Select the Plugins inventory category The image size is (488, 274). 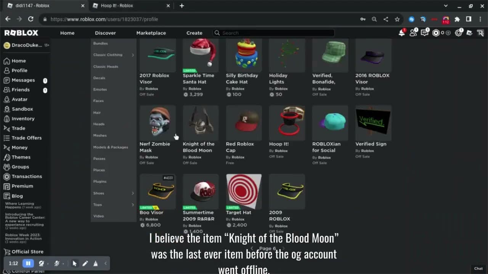[100, 182]
